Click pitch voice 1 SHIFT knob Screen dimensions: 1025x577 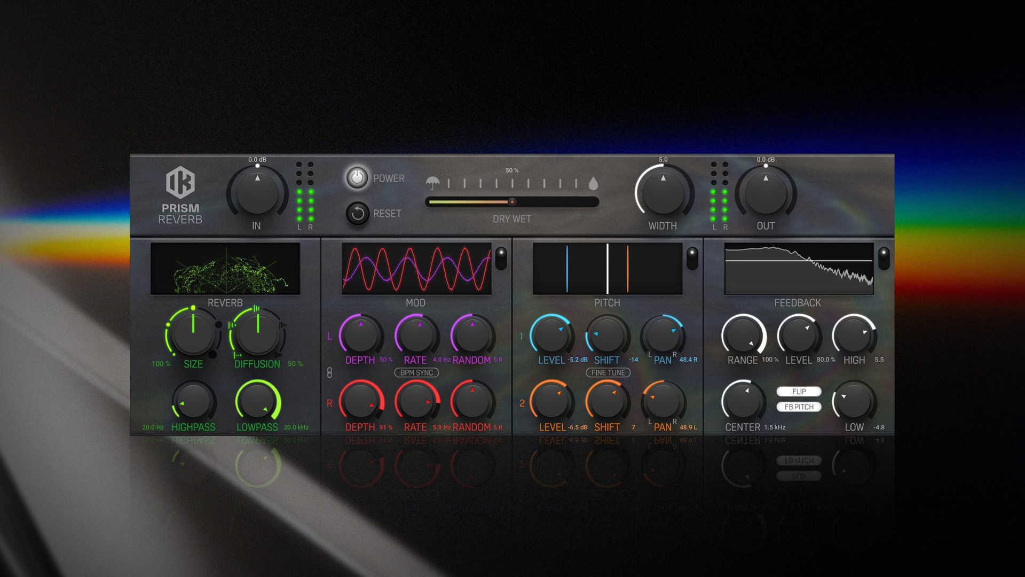click(x=607, y=335)
